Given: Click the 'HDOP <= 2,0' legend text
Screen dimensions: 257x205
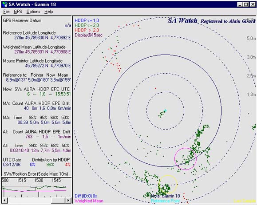Looking at the screenshot, I should [87, 25].
